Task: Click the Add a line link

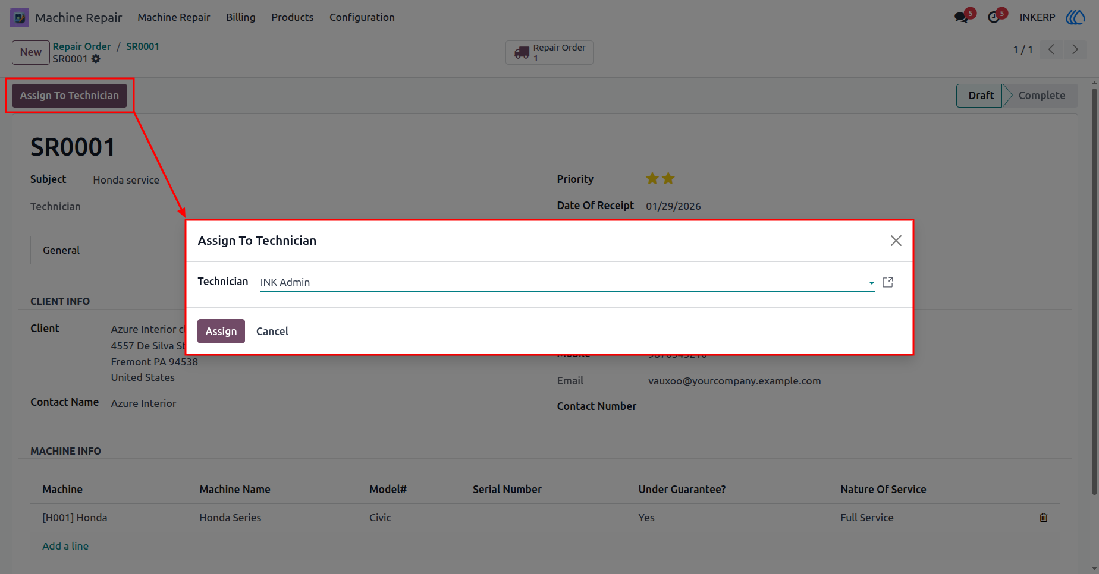Action: (x=65, y=546)
